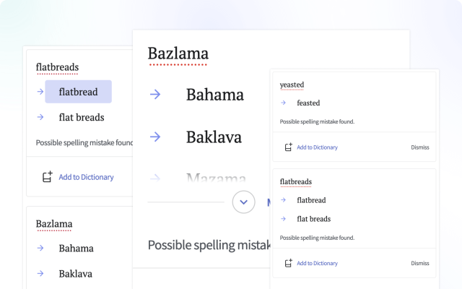462x289 pixels.
Task: Click the Add to Dictionary icon in yeasted card
Action: (x=288, y=147)
